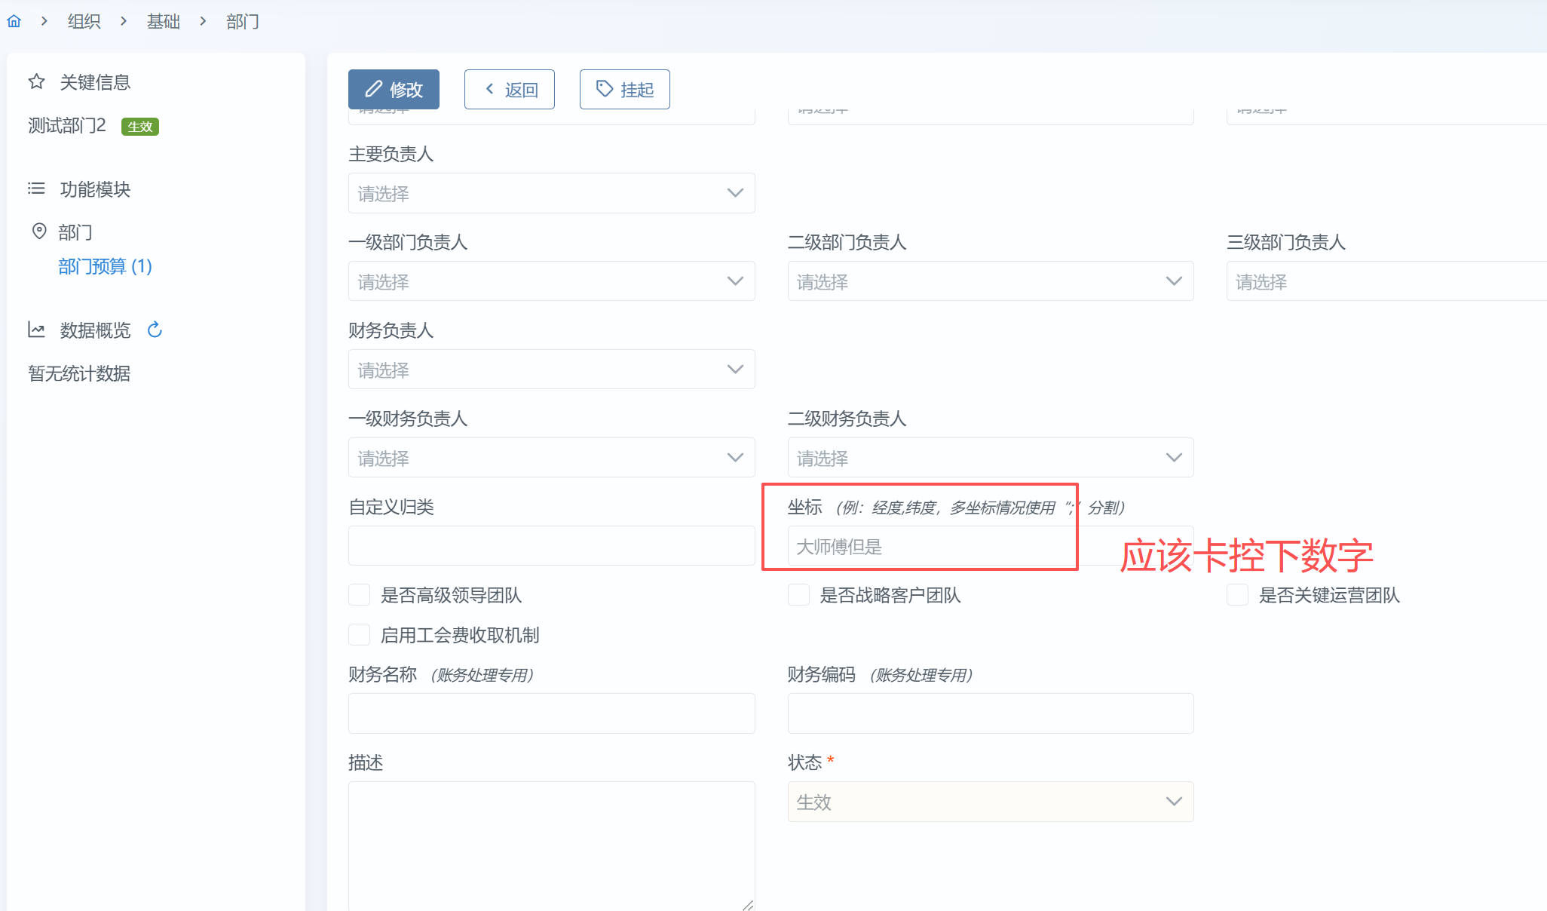Refresh the 数据概览 statistics
Viewport: 1547px width, 911px height.
pos(155,330)
